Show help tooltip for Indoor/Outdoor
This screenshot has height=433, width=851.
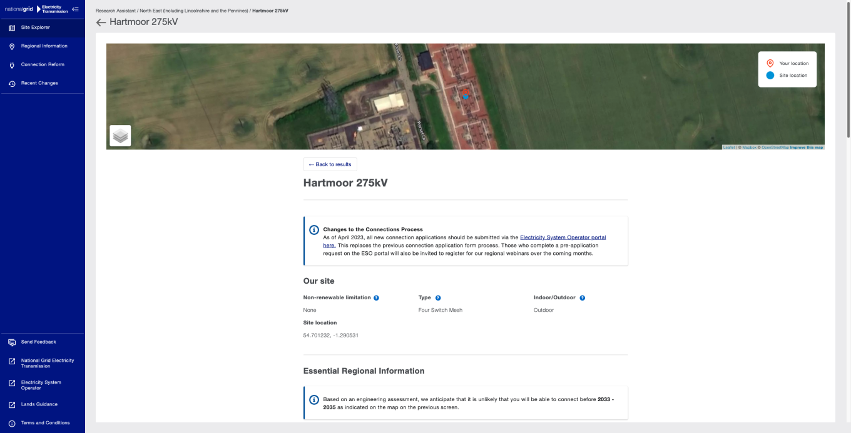point(582,298)
